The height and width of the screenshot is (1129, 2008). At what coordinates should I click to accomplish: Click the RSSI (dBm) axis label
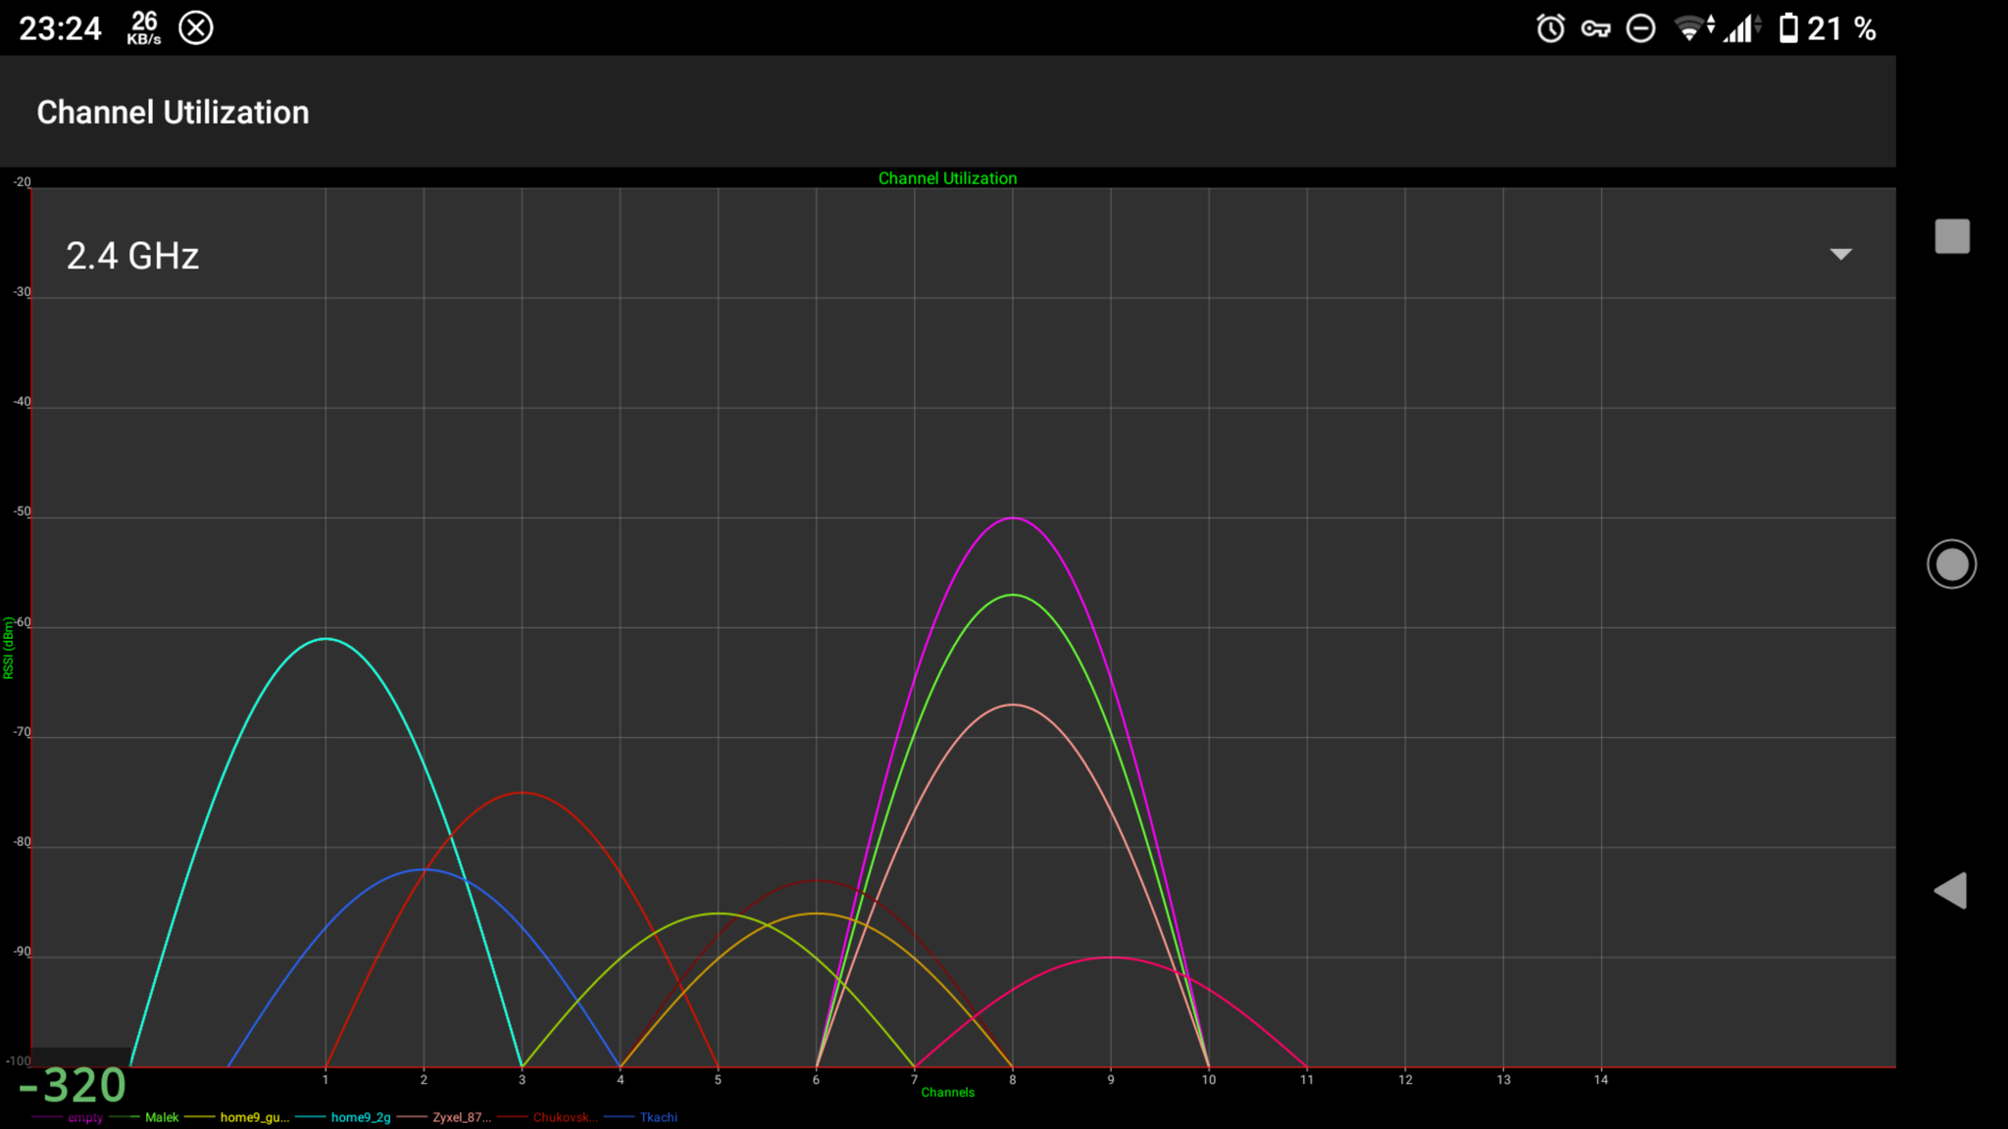coord(9,648)
